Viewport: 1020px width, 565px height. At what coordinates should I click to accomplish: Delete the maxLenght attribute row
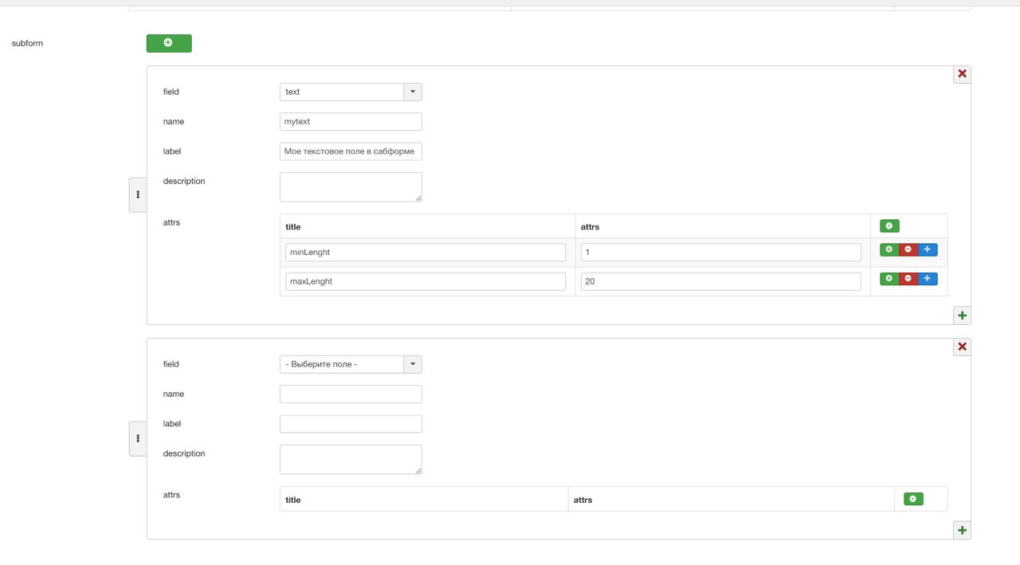tap(908, 279)
